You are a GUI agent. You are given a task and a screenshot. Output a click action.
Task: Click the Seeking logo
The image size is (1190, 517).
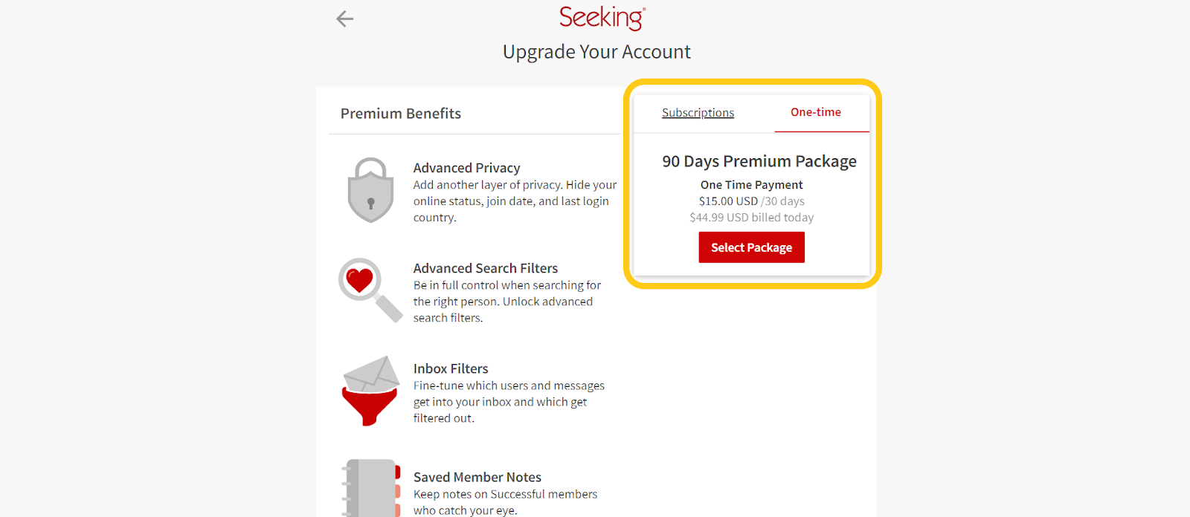pyautogui.click(x=602, y=18)
